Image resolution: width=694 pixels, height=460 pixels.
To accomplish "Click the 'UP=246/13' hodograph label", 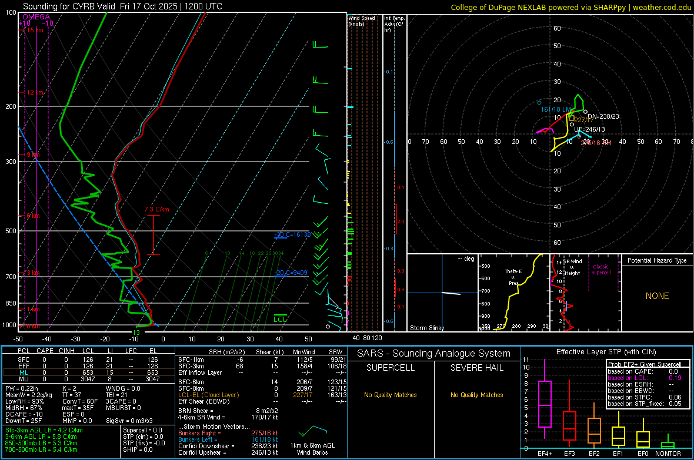I will pyautogui.click(x=589, y=129).
